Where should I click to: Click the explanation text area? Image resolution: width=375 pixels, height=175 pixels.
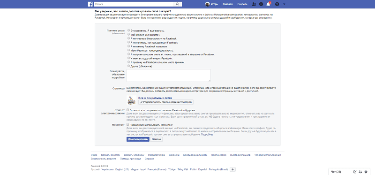[x=169, y=76]
